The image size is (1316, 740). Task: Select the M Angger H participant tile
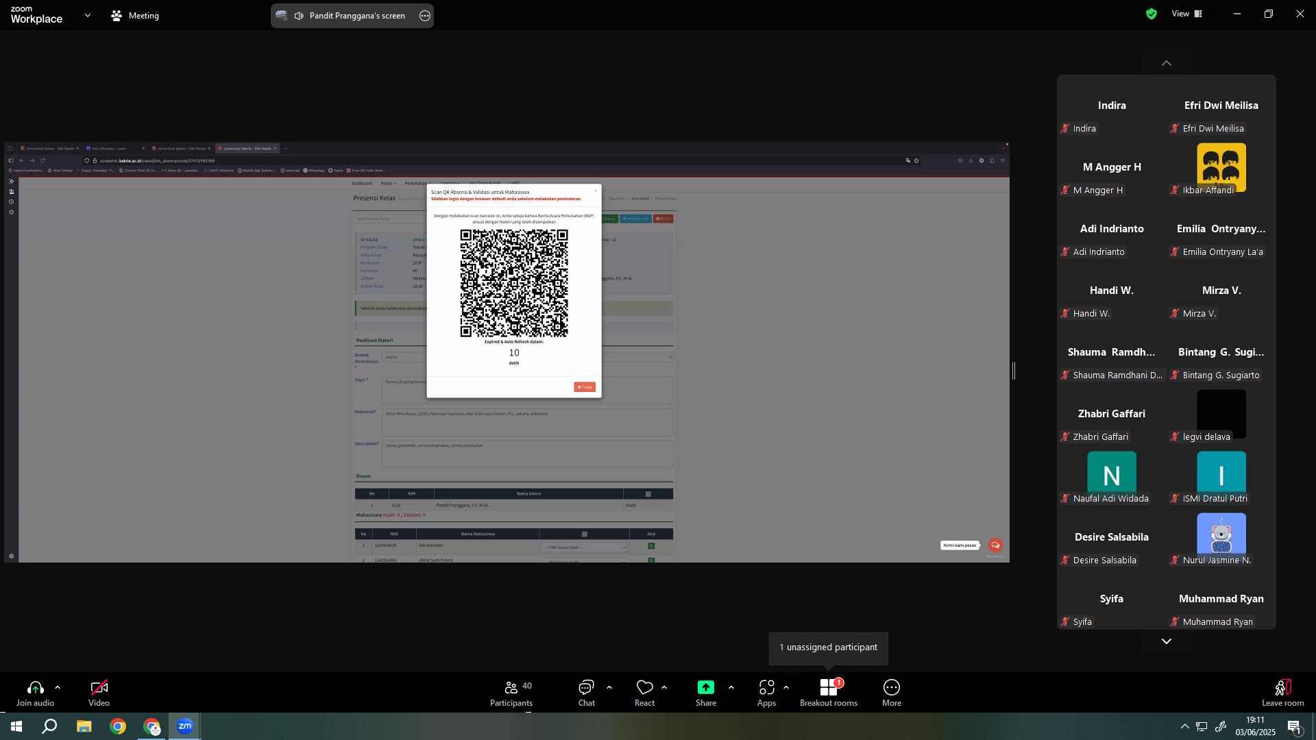[x=1112, y=167]
